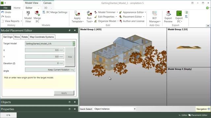The image size is (211, 118).
Task: Expand the Placement Editor dropdown arrow
Action: tap(144, 17)
